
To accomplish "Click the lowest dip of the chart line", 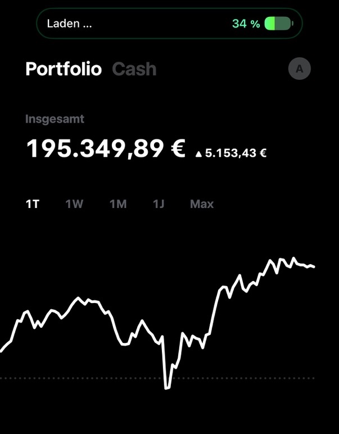I will pyautogui.click(x=166, y=387).
